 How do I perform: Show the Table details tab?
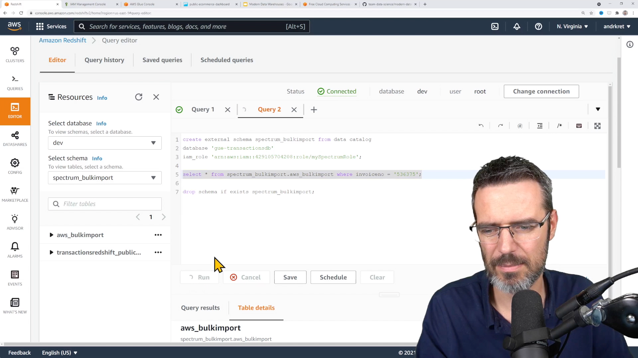point(256,308)
